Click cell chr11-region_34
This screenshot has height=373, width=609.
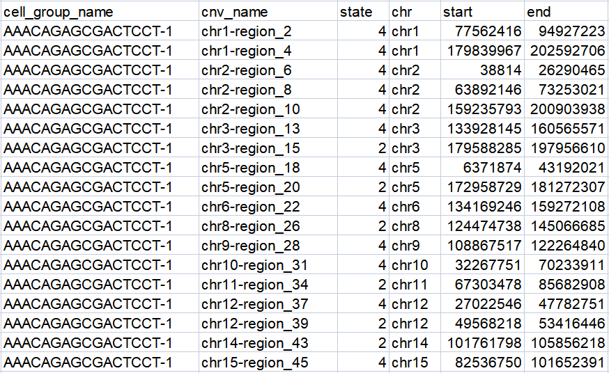tap(268, 284)
